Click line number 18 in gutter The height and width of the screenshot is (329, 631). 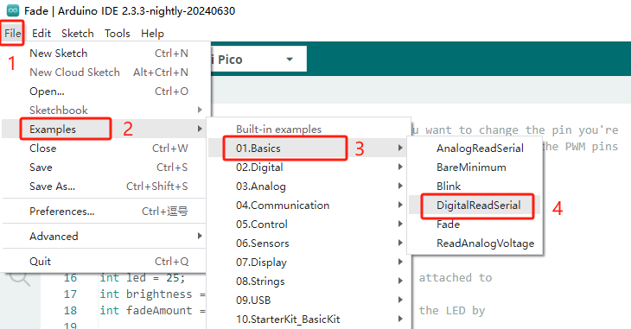pyautogui.click(x=70, y=311)
